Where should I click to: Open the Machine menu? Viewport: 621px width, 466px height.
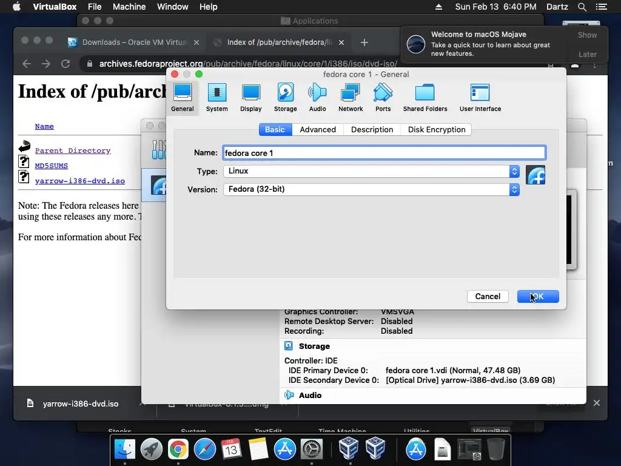pos(129,7)
